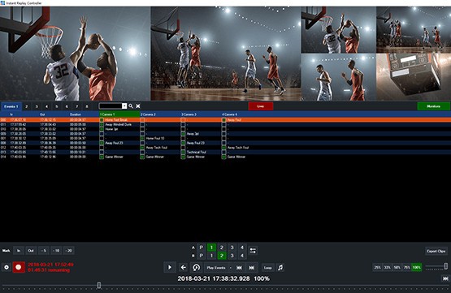The height and width of the screenshot is (293, 451).
Task: Select camera 3 on output A
Action: click(232, 248)
